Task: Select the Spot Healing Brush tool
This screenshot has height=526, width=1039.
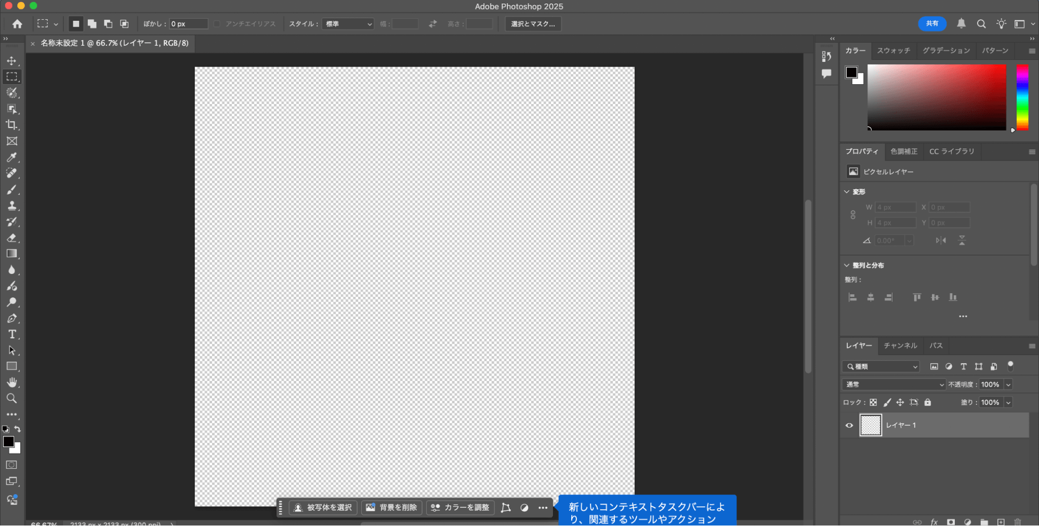Action: click(x=11, y=173)
